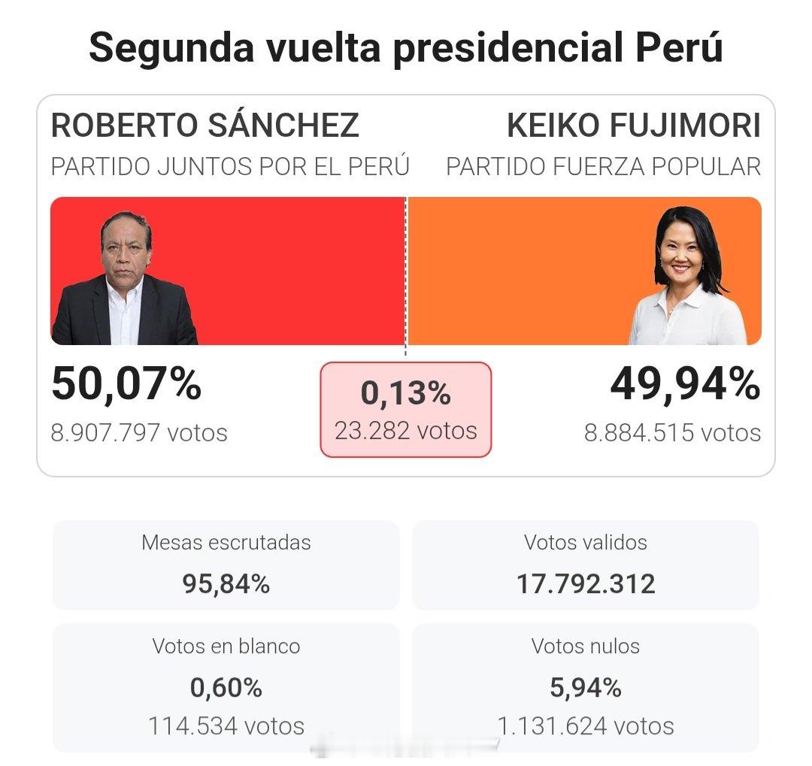Click the 8.884.515 votos count
Viewport: 812px width, 766px height.
pos(673,433)
